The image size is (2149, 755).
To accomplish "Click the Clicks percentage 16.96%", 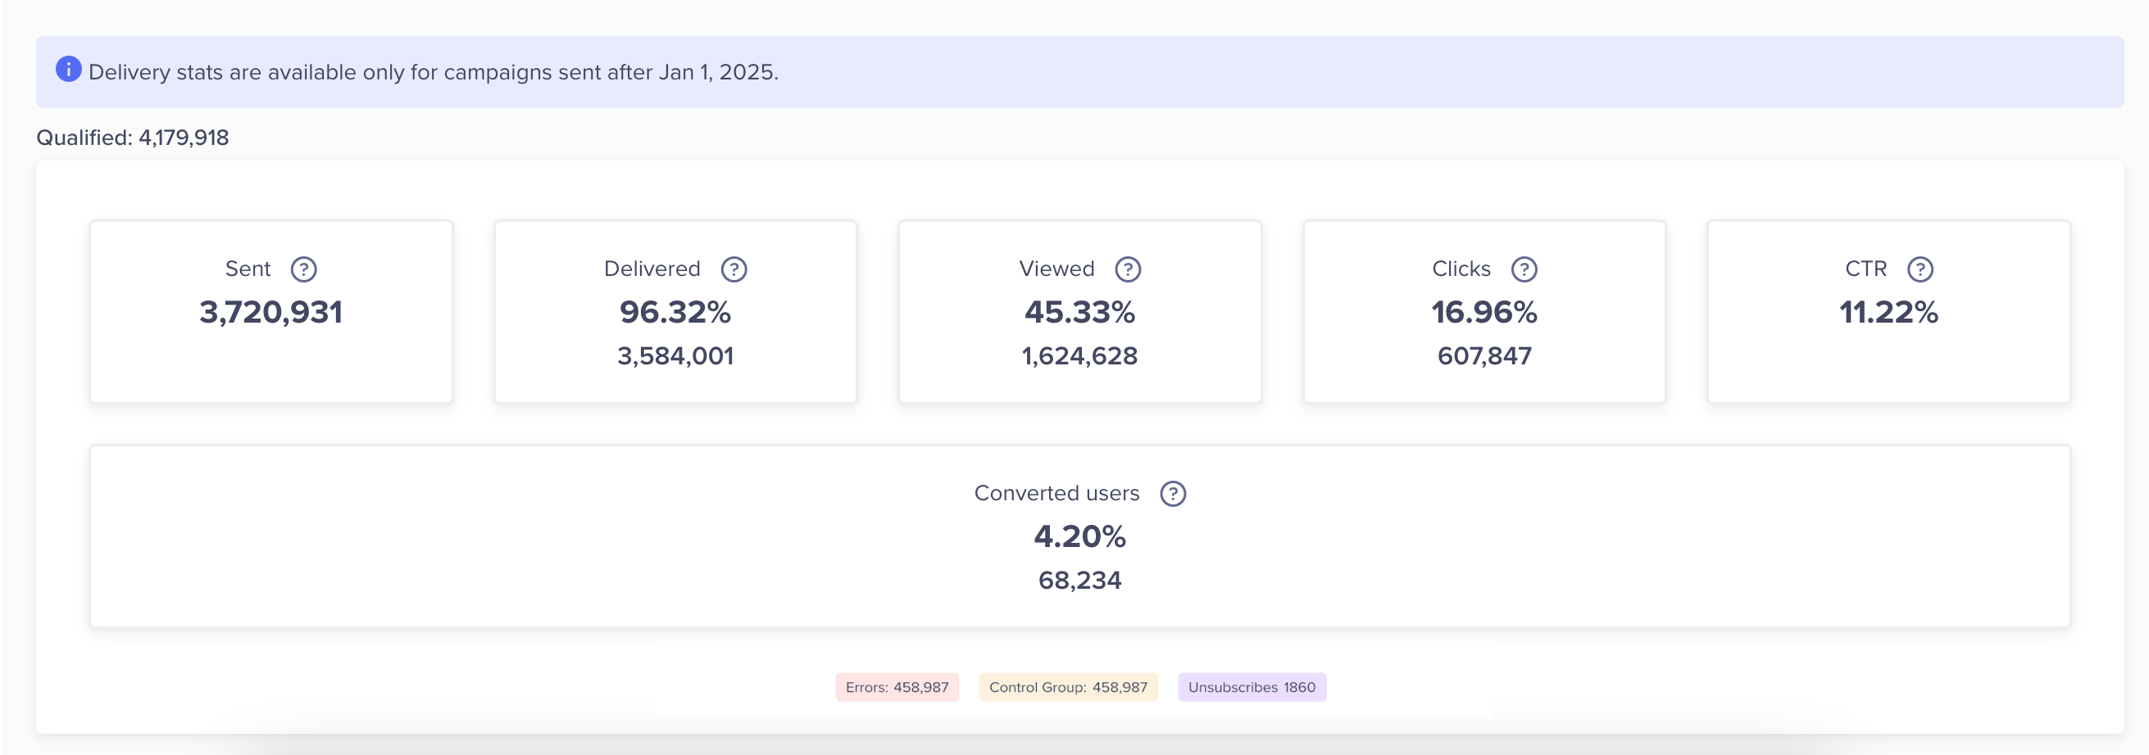I will (1484, 313).
